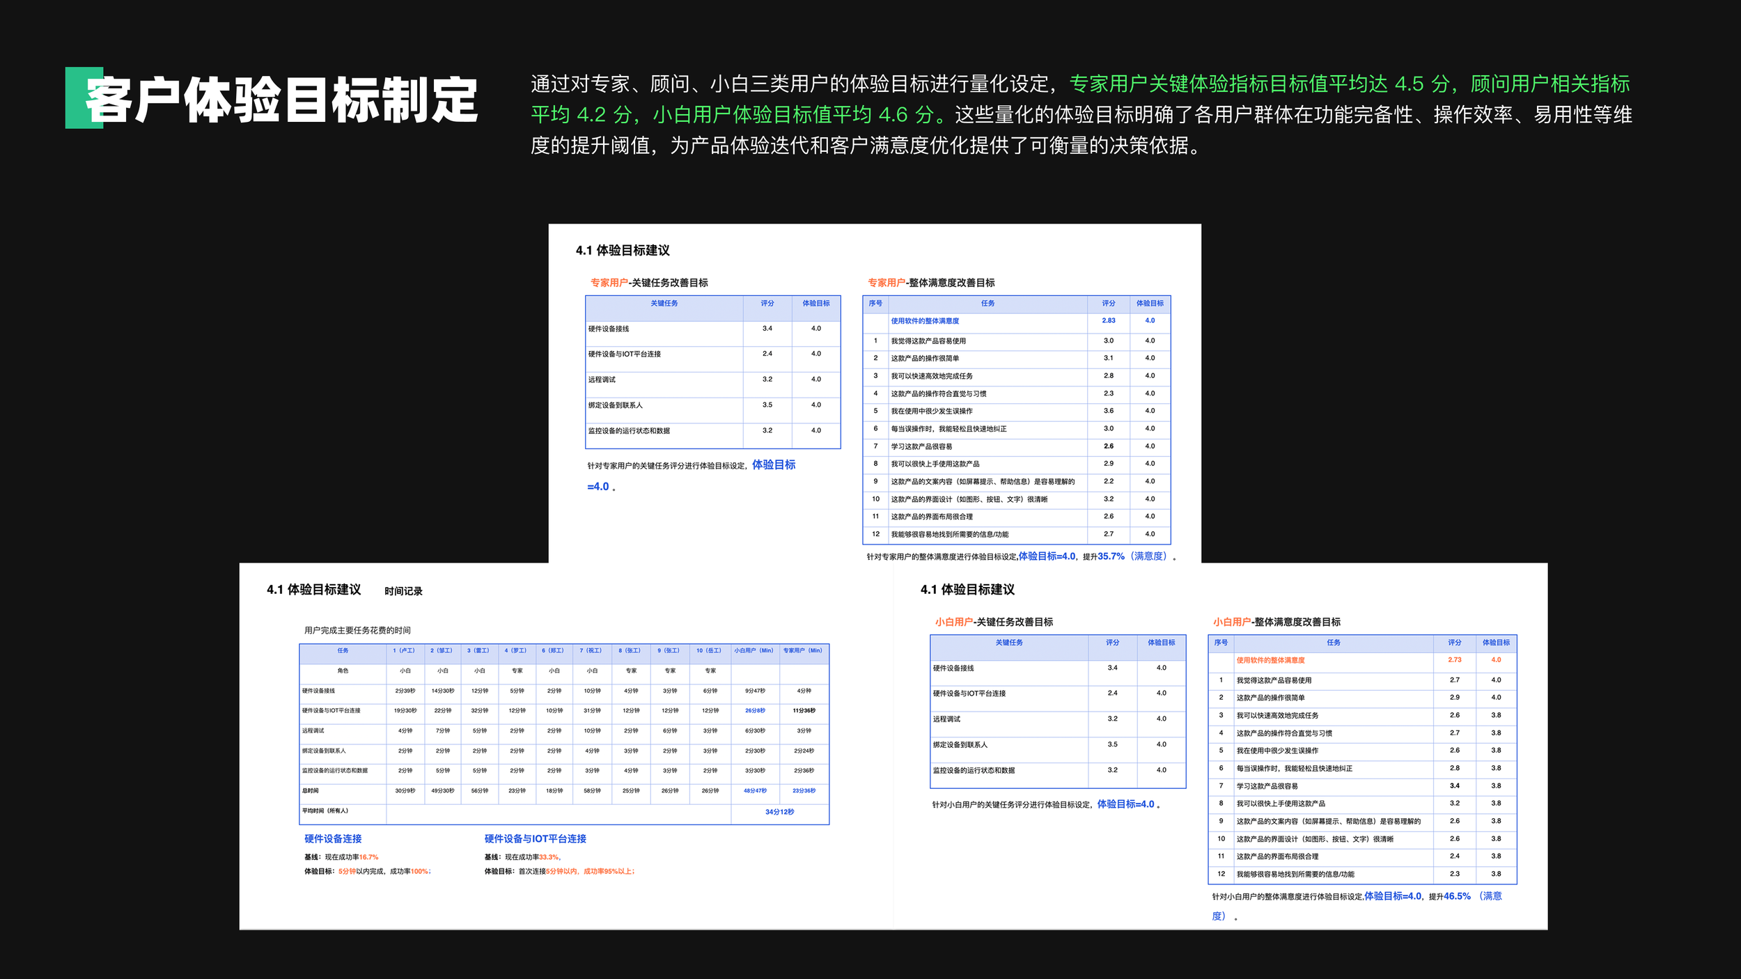Click the blue 46.5% satisfaction increase text
1741x979 pixels.
pyautogui.click(x=1457, y=896)
